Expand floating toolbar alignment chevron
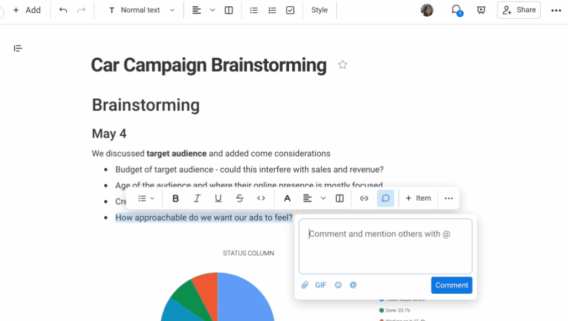 click(323, 198)
